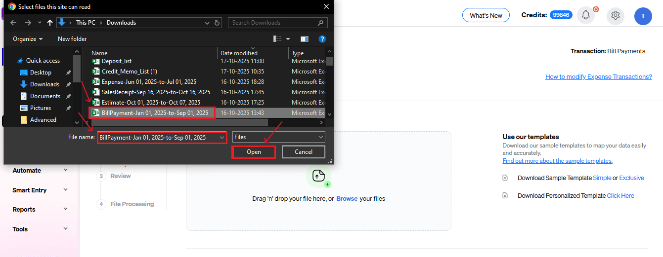The height and width of the screenshot is (257, 663).
Task: Select Credit_Memo_List (1) file
Action: (x=129, y=72)
